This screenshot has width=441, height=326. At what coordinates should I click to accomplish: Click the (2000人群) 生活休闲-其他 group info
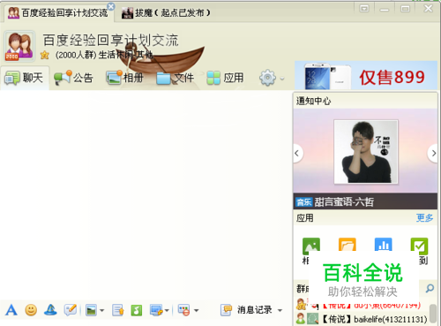coord(104,55)
